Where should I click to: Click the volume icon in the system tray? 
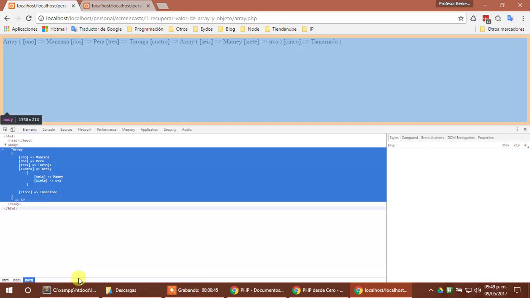pyautogui.click(x=477, y=290)
